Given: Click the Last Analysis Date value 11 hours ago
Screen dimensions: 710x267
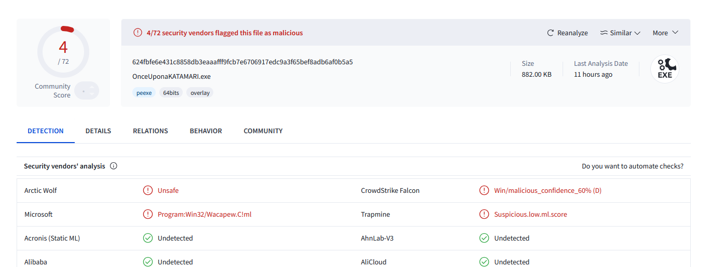Looking at the screenshot, I should (593, 74).
